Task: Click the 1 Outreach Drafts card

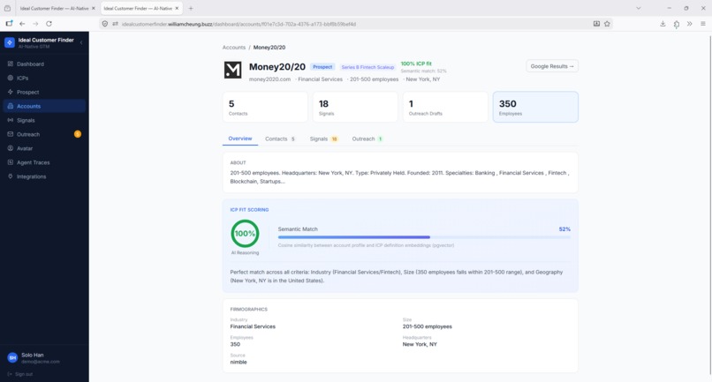Action: [x=445, y=107]
